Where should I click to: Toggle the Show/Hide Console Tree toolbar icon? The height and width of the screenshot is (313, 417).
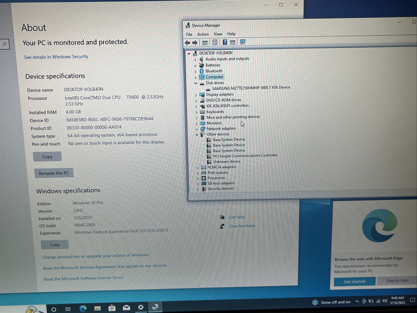point(205,43)
